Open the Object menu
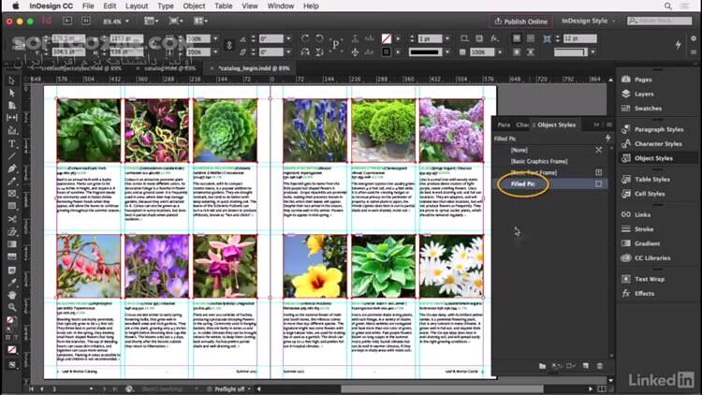The height and width of the screenshot is (395, 702). pyautogui.click(x=194, y=6)
